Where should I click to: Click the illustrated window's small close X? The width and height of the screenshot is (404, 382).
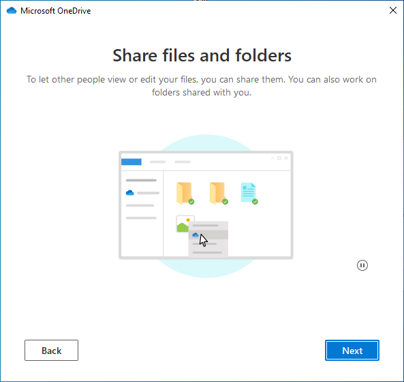tap(286, 158)
